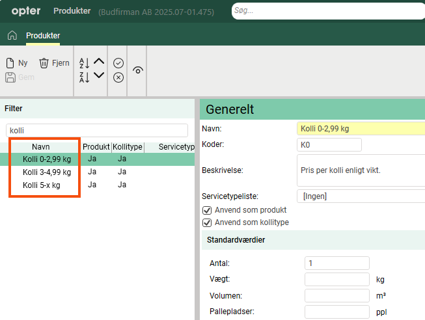Sort list descending Z to A
Screen dimensions: 425x320
pyautogui.click(x=84, y=77)
